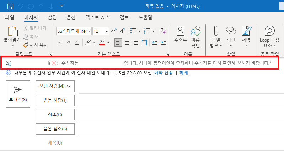Apply red font color 가
This screenshot has width=284, height=151.
click(102, 42)
